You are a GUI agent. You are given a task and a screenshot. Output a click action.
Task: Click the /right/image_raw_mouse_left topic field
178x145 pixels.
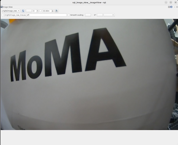(36, 15)
